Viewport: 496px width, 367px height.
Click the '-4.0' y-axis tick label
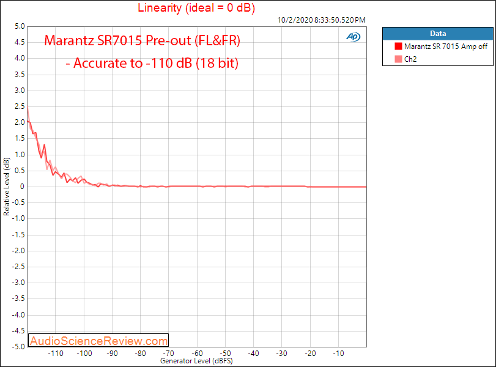point(18,315)
